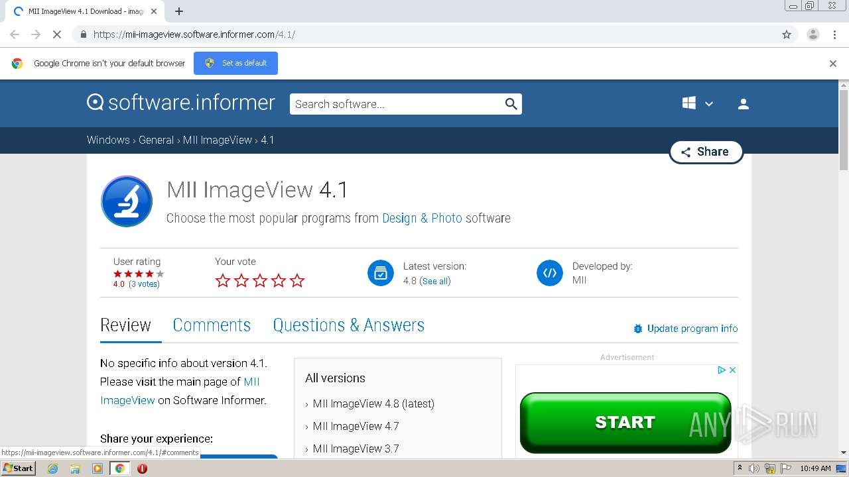The image size is (849, 477).
Task: Click the 3 votes link
Action: pos(144,284)
